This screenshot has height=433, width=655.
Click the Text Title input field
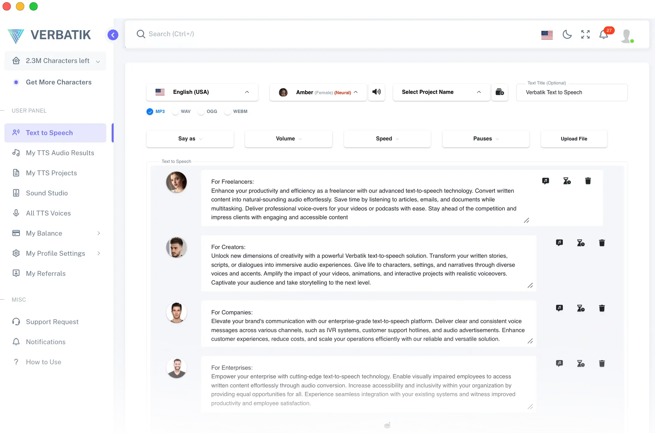572,92
